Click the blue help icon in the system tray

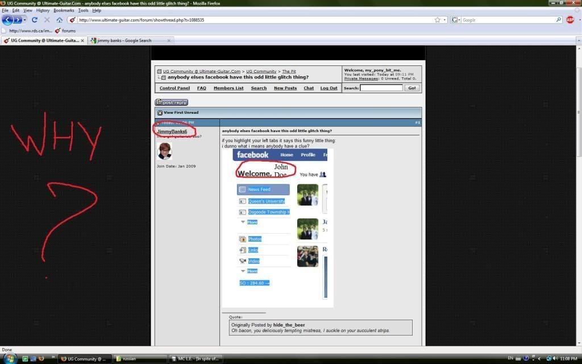[526, 358]
